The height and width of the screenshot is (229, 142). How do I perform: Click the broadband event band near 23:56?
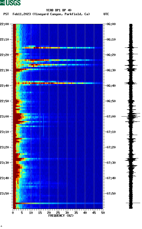[x=58, y=203]
